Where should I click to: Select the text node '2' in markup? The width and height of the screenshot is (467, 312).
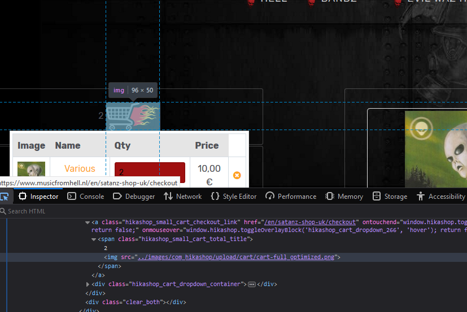[106, 248]
